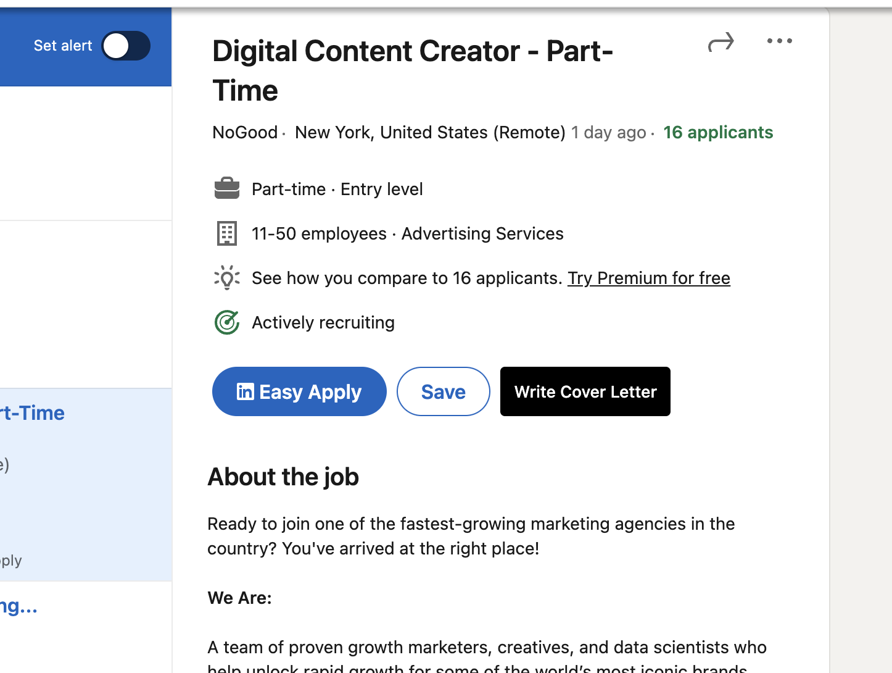Toggle the Set alert switch
This screenshot has height=673, width=892.
coord(126,46)
